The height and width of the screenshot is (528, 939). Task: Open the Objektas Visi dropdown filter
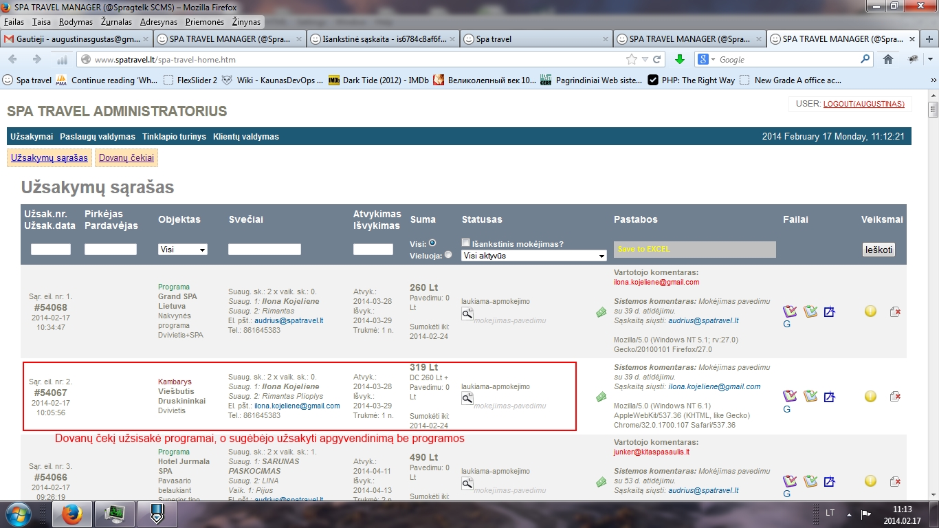click(x=183, y=250)
